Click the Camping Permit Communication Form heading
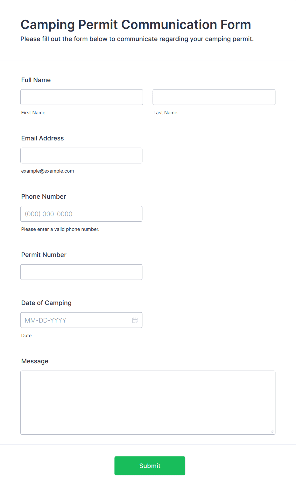 (136, 25)
